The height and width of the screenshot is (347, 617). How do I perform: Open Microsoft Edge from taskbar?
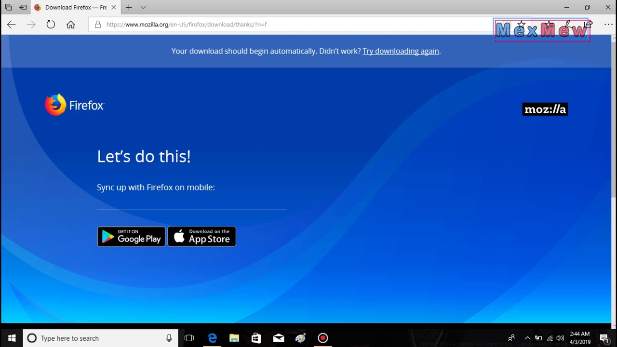[212, 338]
